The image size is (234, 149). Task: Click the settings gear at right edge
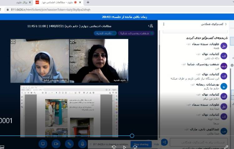(232, 65)
